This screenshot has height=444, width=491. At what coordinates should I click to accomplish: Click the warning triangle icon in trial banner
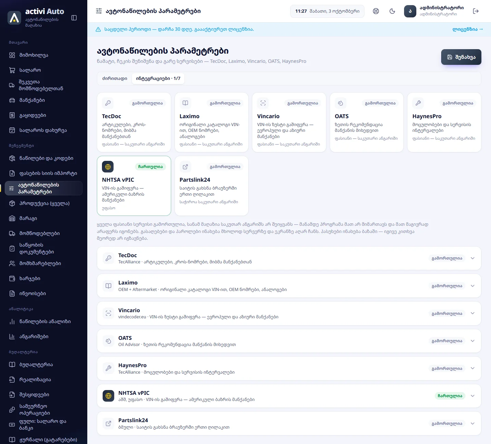pyautogui.click(x=98, y=29)
